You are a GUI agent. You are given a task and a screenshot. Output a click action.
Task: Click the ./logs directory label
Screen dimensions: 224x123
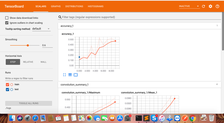coord(8,108)
